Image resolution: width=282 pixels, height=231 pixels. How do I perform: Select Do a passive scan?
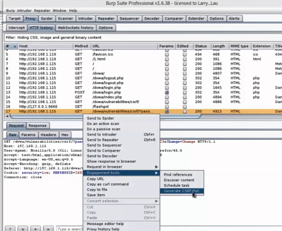pyautogui.click(x=122, y=129)
